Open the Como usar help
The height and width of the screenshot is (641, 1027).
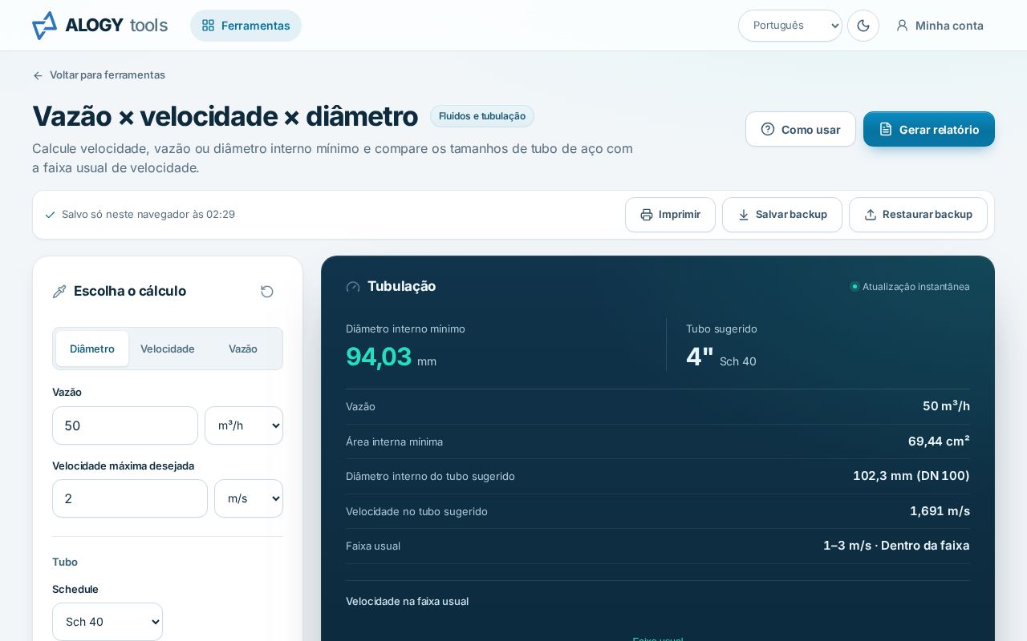(801, 129)
